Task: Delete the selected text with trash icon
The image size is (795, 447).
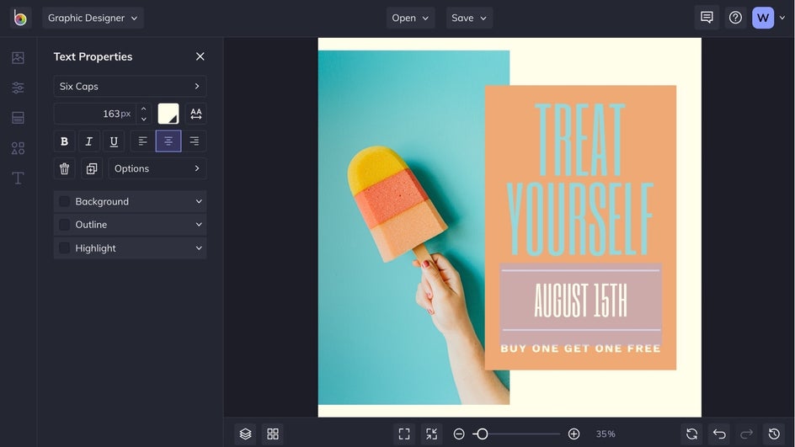Action: coord(64,168)
